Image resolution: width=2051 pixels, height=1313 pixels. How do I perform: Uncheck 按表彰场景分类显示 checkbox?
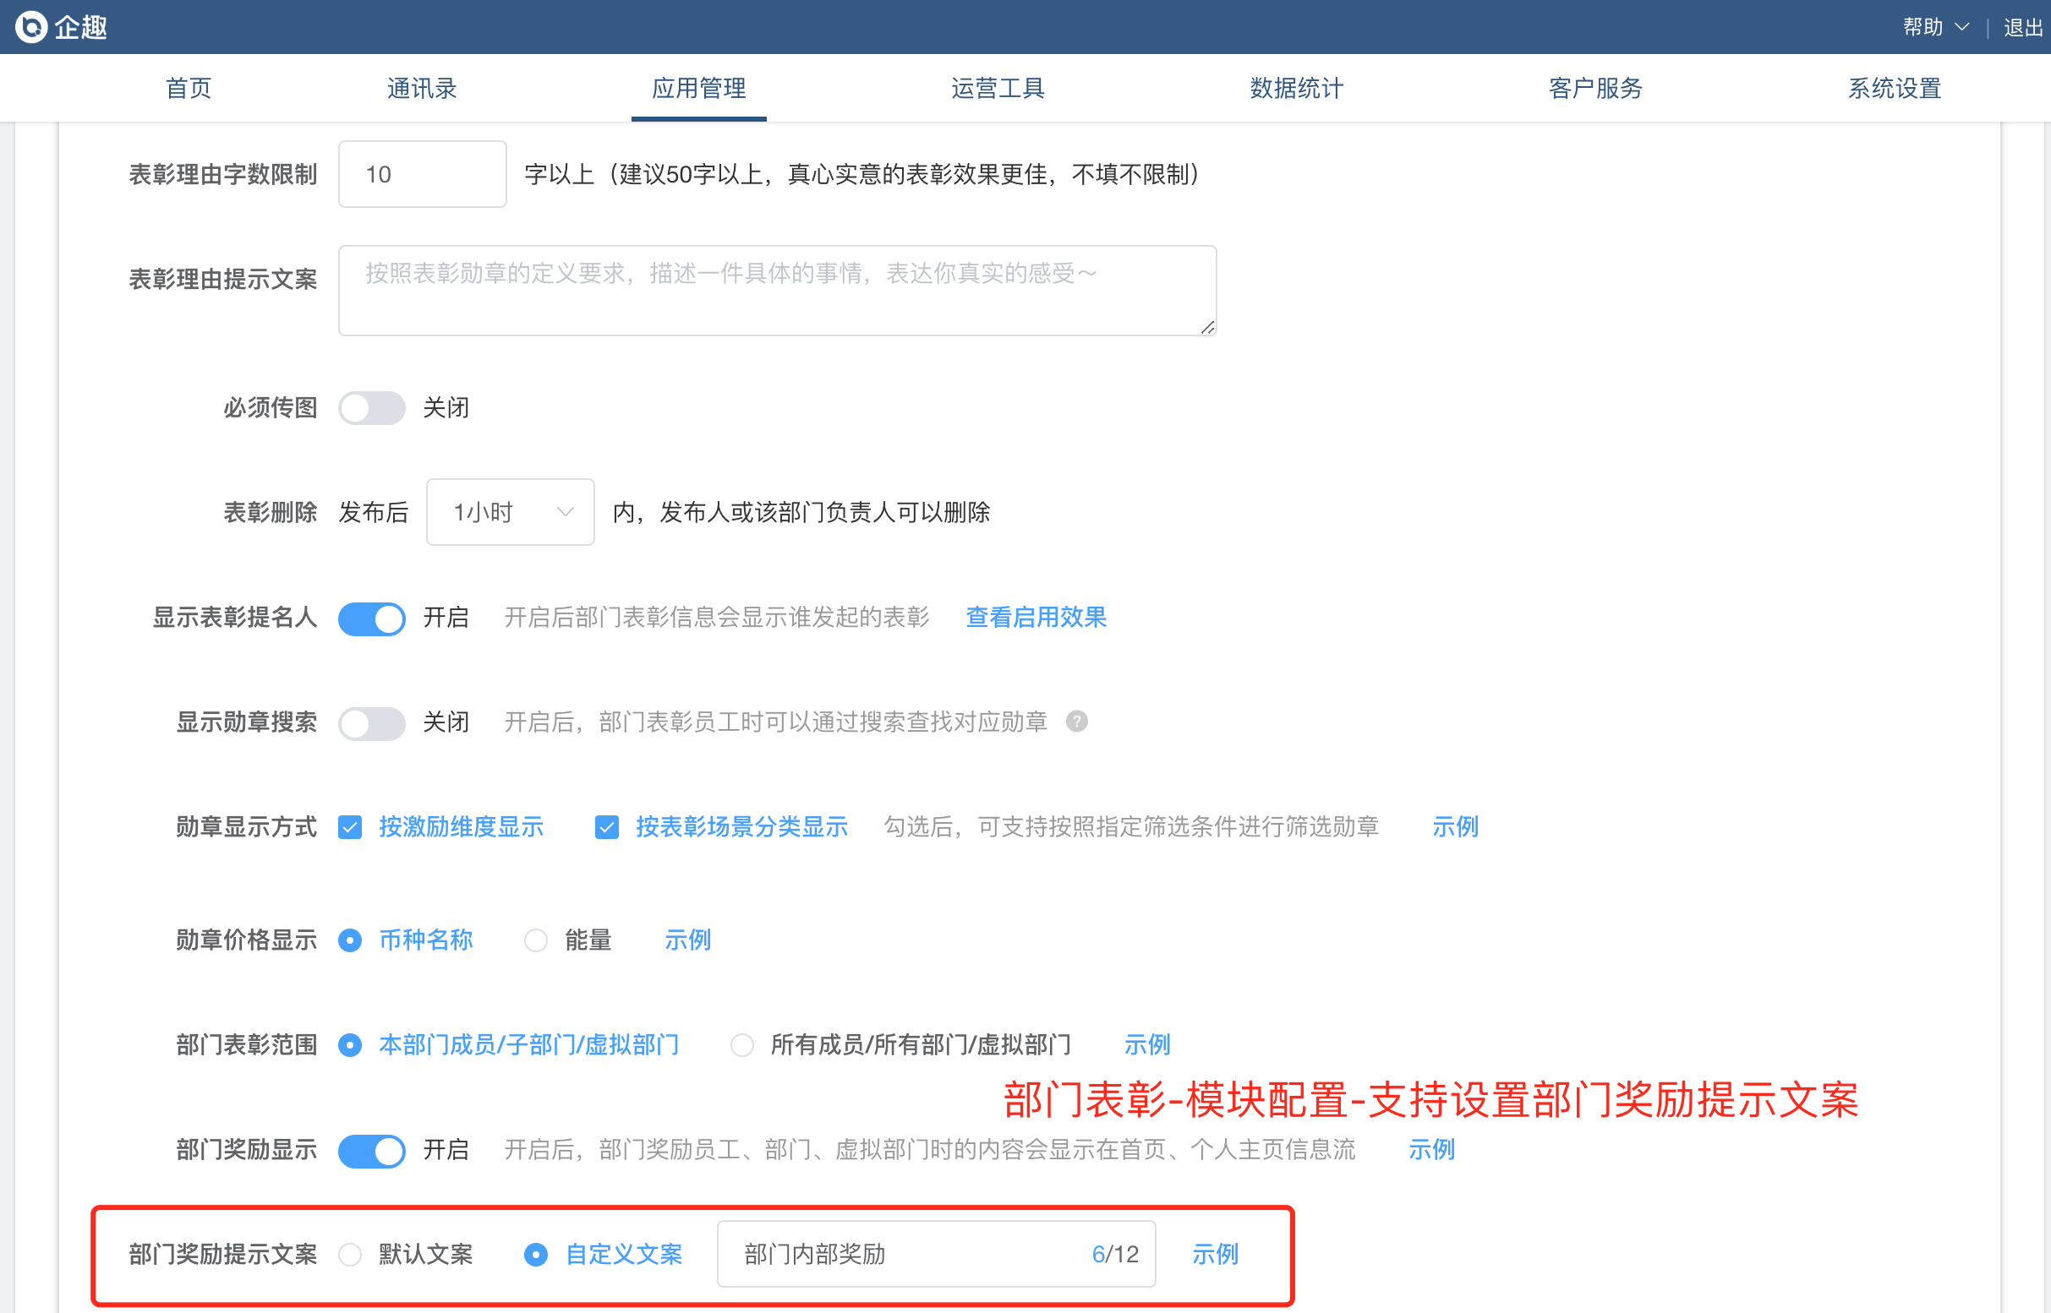click(x=607, y=827)
